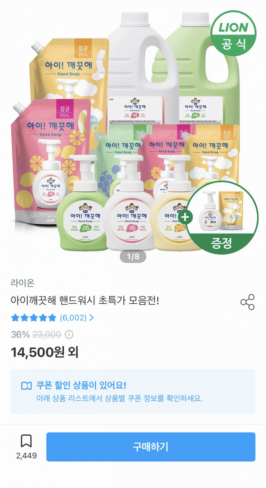
Task: Tap the five-star rating icons
Action: tap(34, 318)
